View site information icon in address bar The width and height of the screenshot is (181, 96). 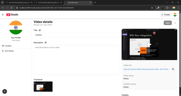[x=17, y=8]
